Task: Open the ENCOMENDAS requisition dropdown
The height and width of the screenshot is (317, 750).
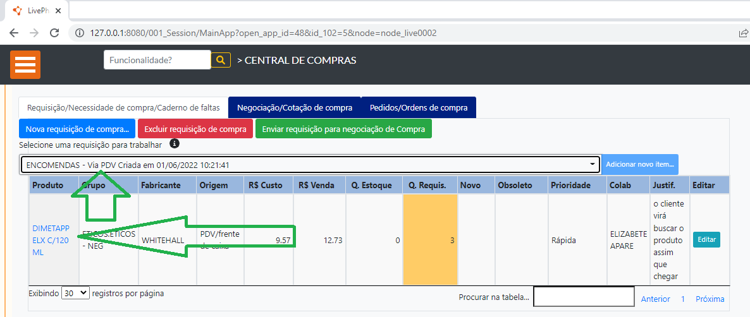Action: [x=310, y=165]
